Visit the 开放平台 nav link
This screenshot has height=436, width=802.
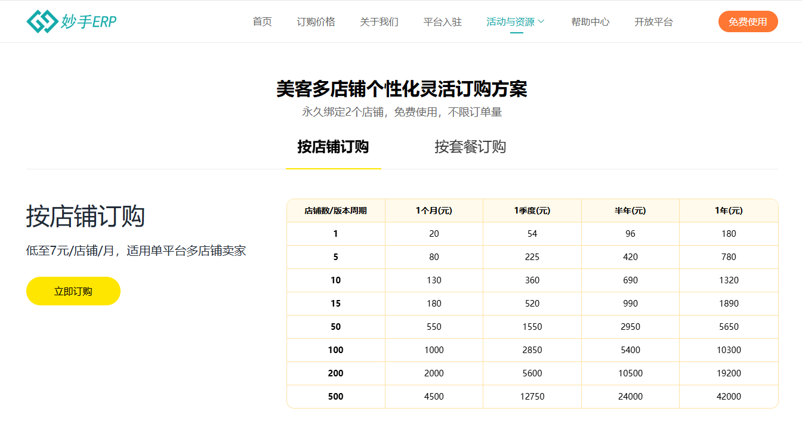[x=653, y=21]
